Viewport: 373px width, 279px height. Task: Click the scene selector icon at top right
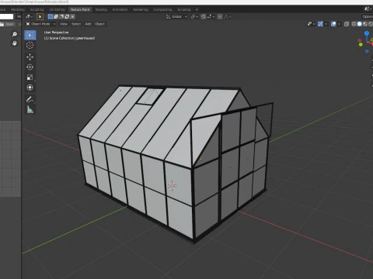click(368, 9)
